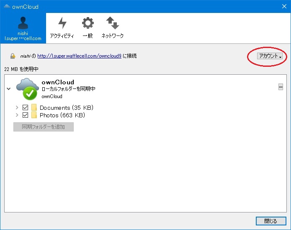Expand the Documents folder

tap(17, 108)
